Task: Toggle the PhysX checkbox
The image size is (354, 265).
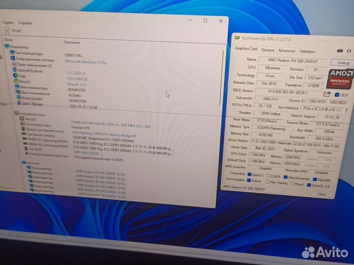Action: point(292,184)
